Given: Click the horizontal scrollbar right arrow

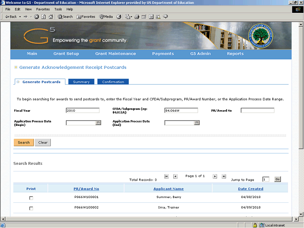Looking at the screenshot, I should 296,219.
